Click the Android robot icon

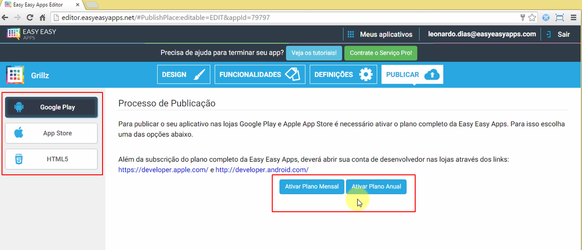click(19, 107)
